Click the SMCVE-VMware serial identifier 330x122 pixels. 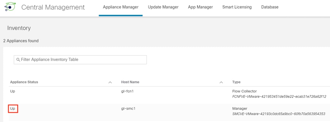[x=279, y=114]
